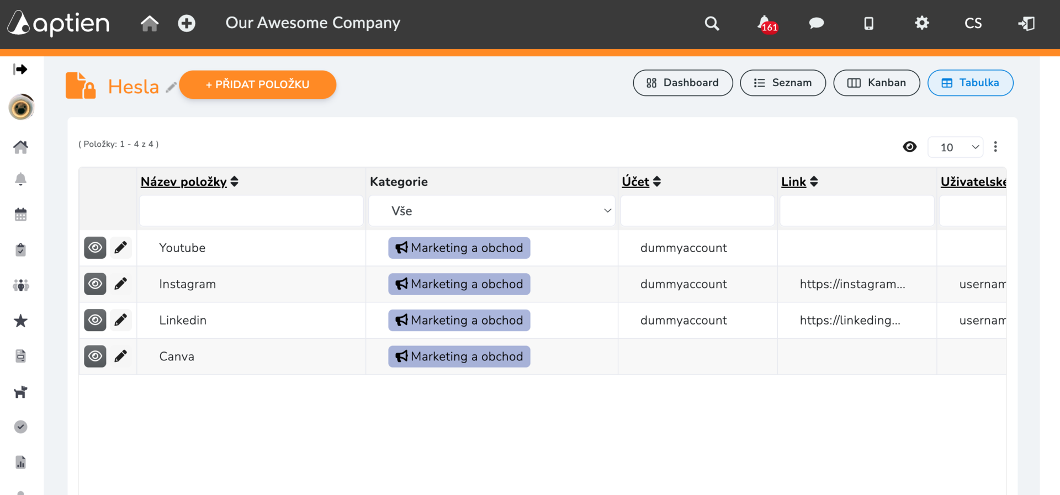Open settings gear in top bar
1060x495 pixels.
click(921, 23)
